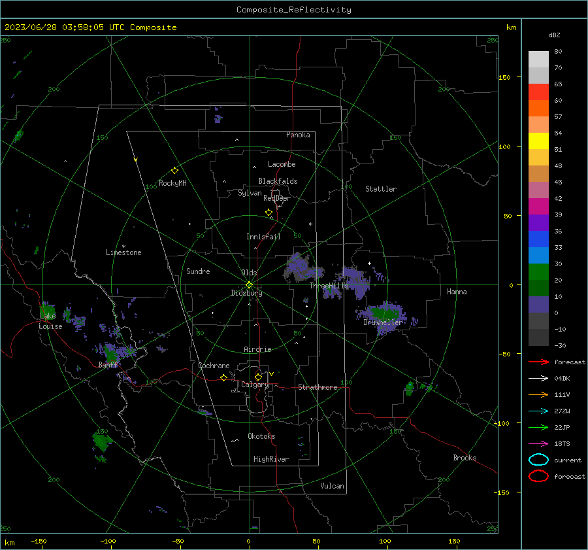
Task: Select the magenta 39–42 dBZ swatch
Action: tap(538, 207)
